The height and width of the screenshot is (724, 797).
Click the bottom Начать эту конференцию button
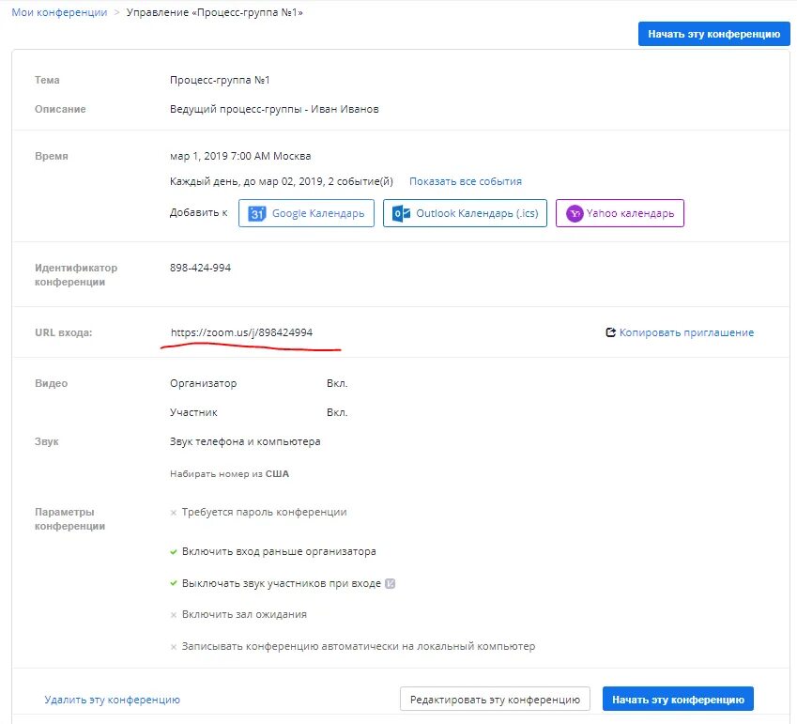pos(678,699)
